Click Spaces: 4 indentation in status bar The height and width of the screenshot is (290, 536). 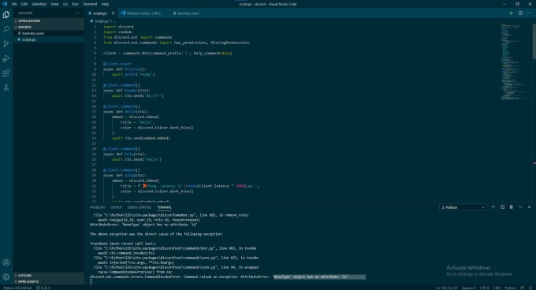coord(469,288)
